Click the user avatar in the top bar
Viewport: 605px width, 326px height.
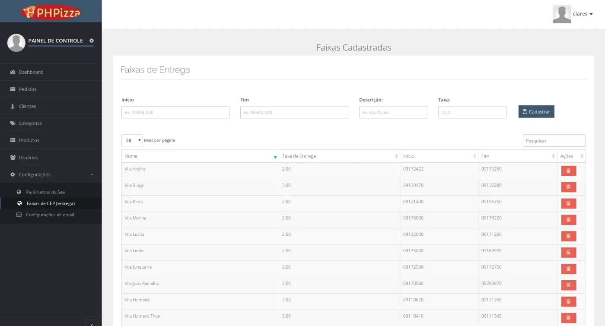pos(562,14)
